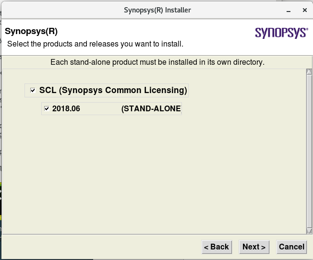Toggle the 2018.06 release checkbox
This screenshot has width=313, height=260.
tap(47, 109)
